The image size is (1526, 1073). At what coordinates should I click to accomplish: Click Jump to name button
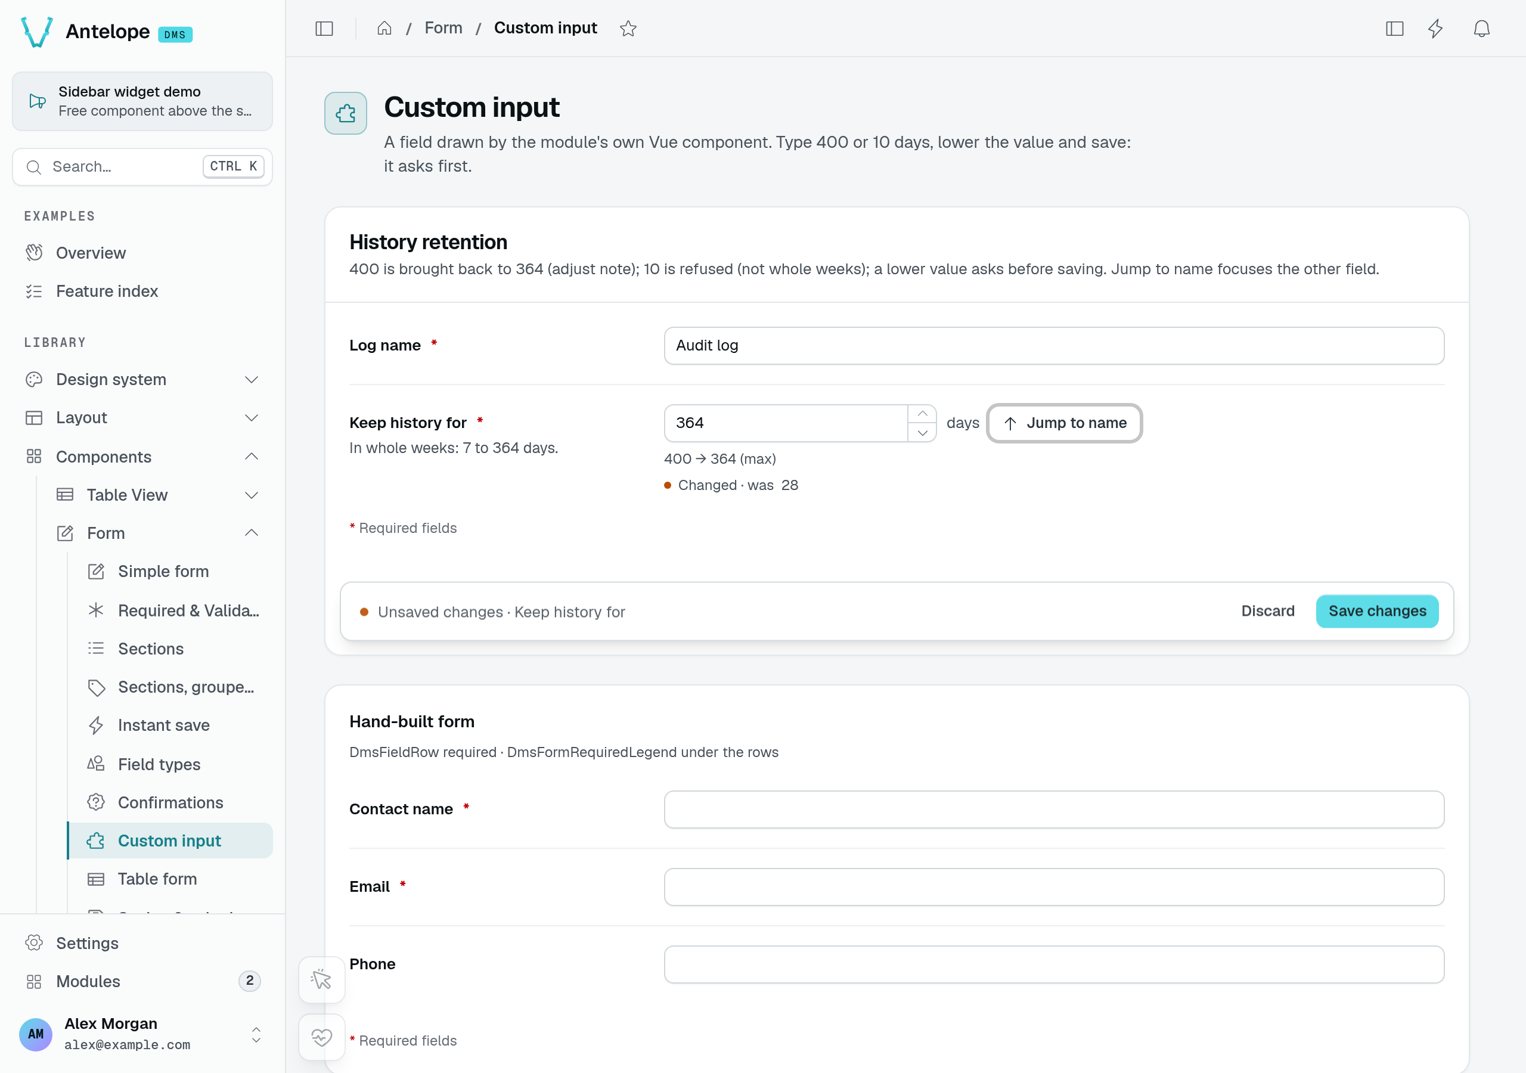coord(1065,423)
